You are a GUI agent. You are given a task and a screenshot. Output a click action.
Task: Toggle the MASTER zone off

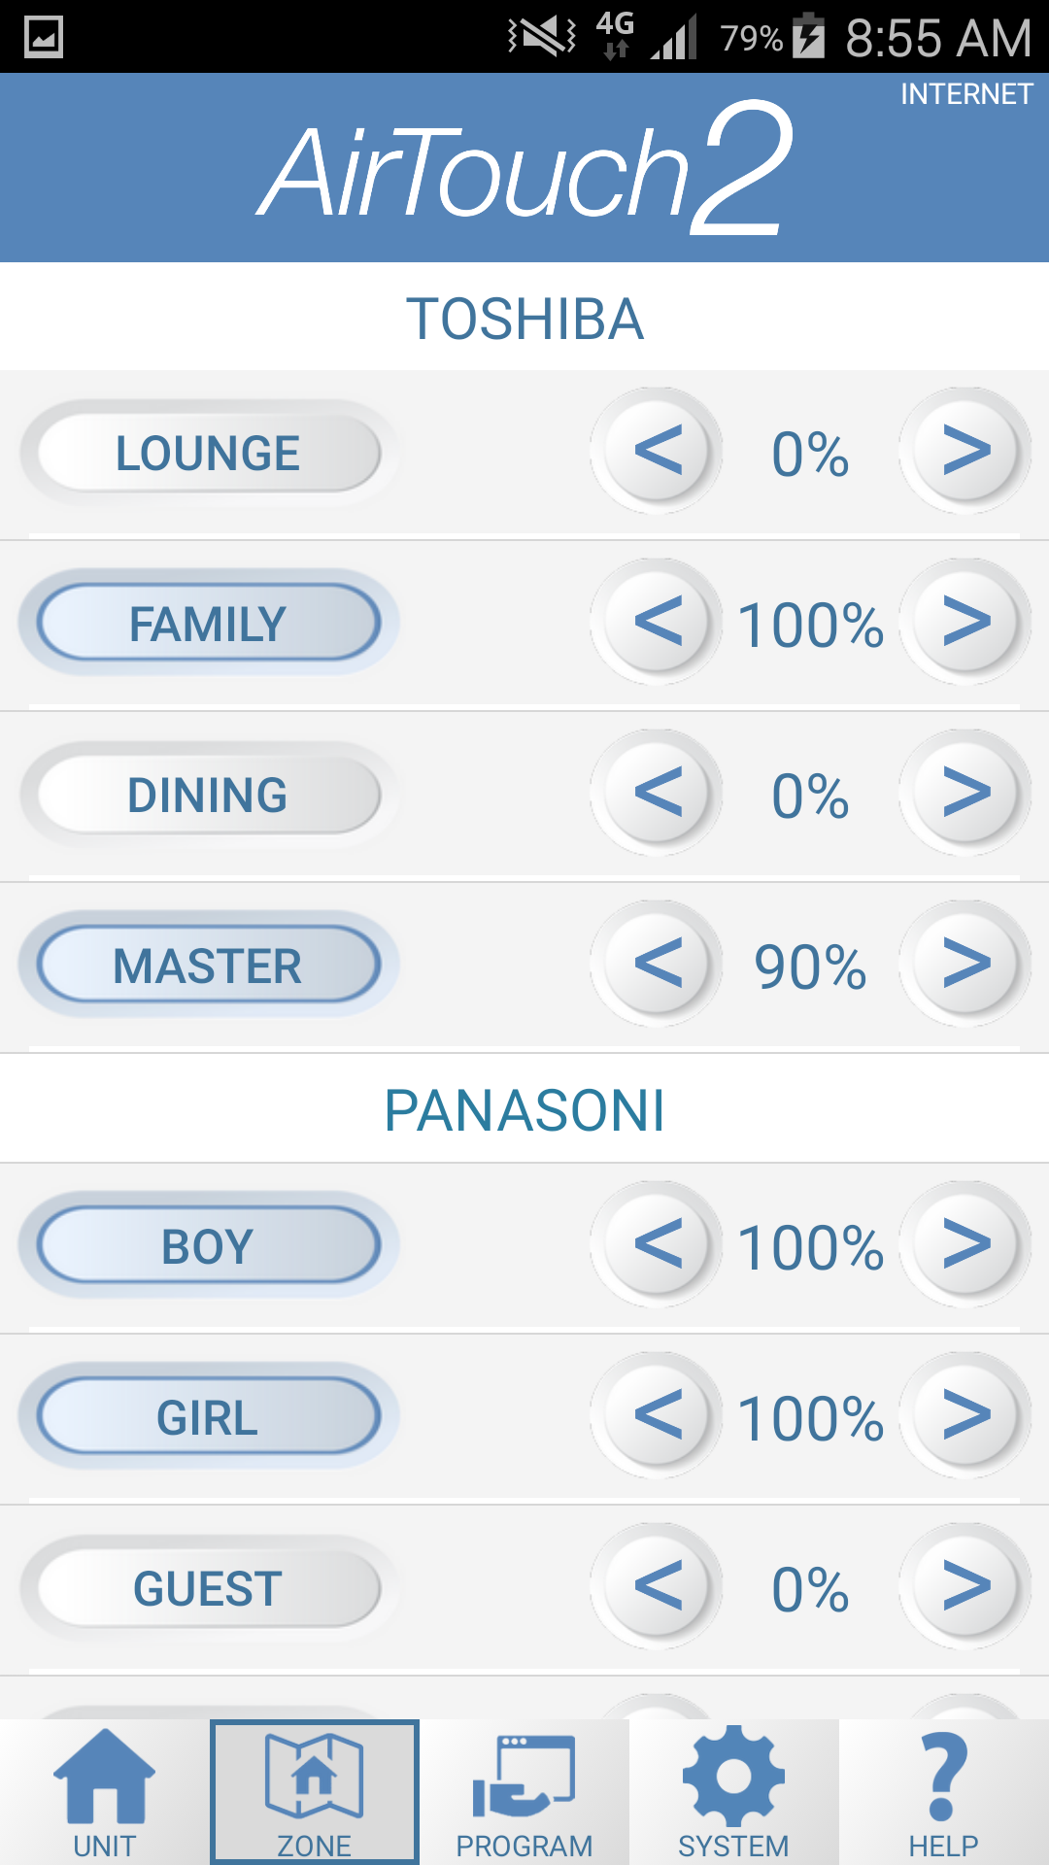click(208, 966)
